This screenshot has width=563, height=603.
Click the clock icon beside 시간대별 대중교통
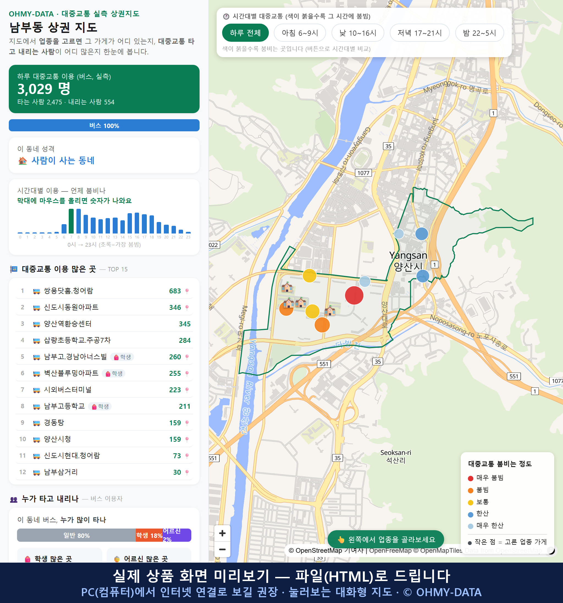pos(226,16)
